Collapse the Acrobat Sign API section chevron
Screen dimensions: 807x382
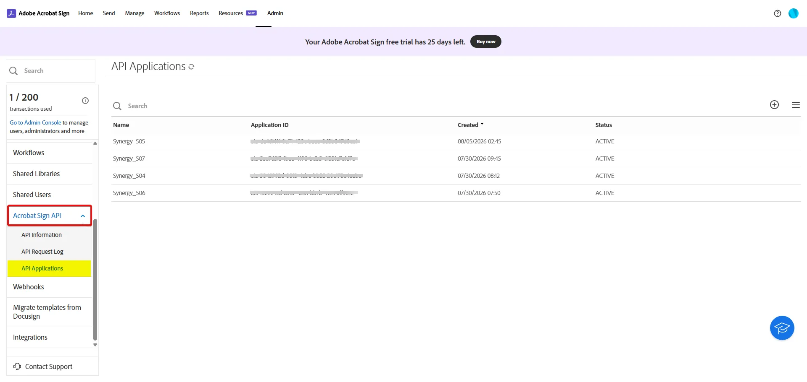[83, 216]
